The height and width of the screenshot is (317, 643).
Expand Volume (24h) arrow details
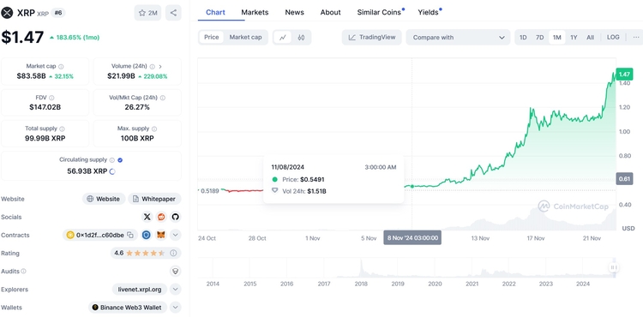(x=160, y=66)
